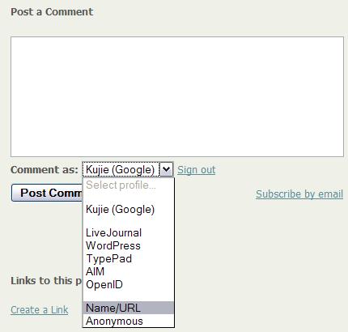The height and width of the screenshot is (332, 348).
Task: Click the Post a Comment heading
Action: tap(52, 12)
